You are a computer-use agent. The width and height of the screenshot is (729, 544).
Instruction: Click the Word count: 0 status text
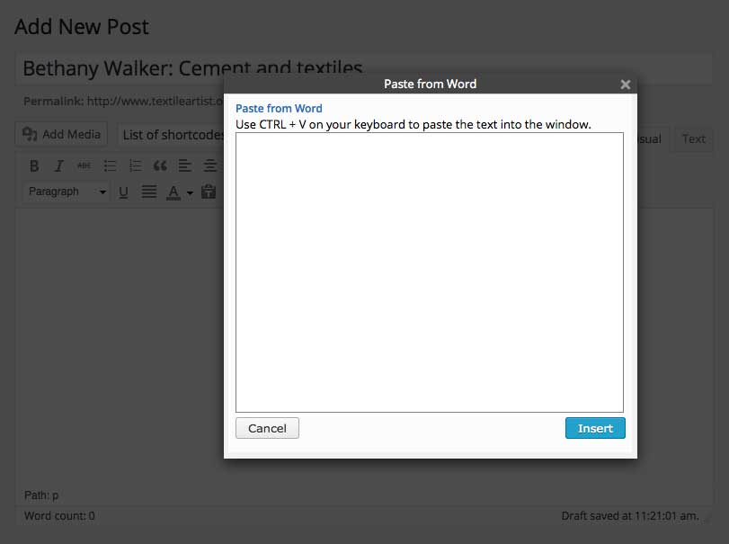tap(59, 516)
